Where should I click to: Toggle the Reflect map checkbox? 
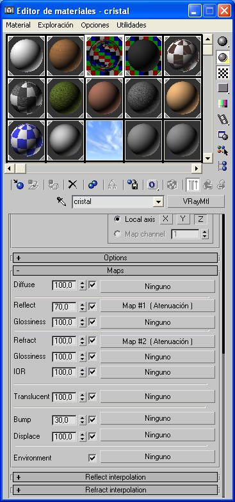[92, 307]
